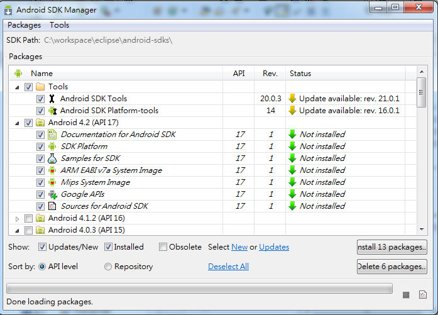The image size is (438, 315).
Task: Uncheck the Android SDK Platform-tools checkbox
Action: (x=40, y=111)
